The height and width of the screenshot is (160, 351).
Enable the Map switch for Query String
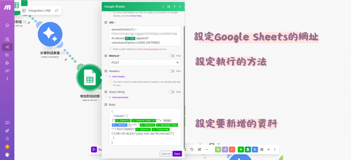tap(172, 92)
